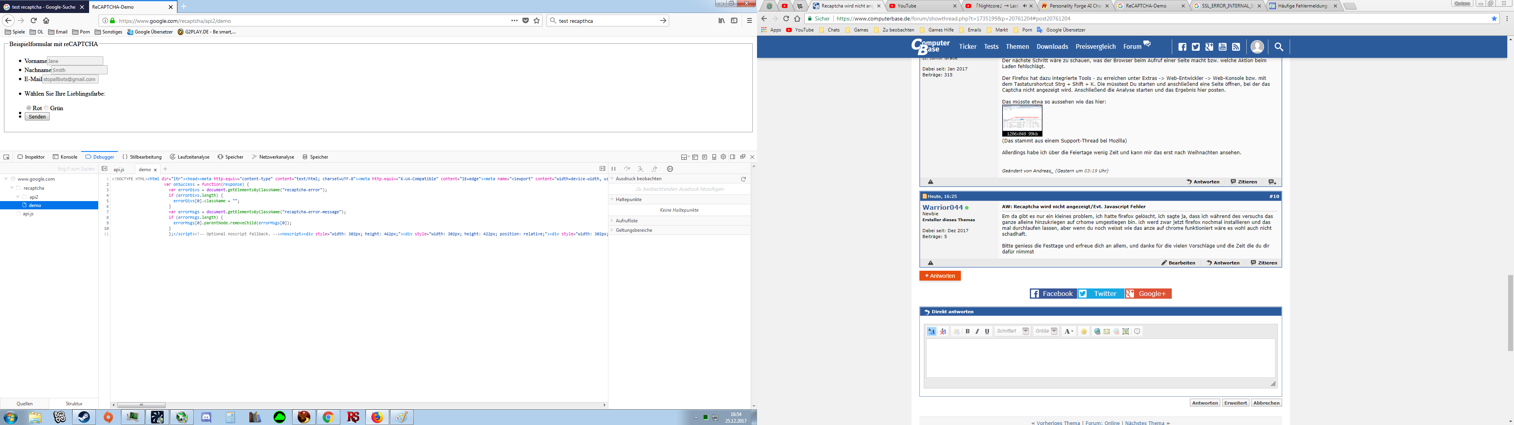1514x425 pixels.
Task: Toggle pause on exceptions button
Action: [669, 169]
